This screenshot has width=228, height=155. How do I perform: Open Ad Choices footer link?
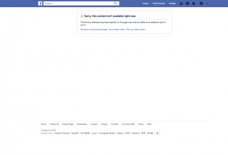pyautogui.click(x=128, y=124)
